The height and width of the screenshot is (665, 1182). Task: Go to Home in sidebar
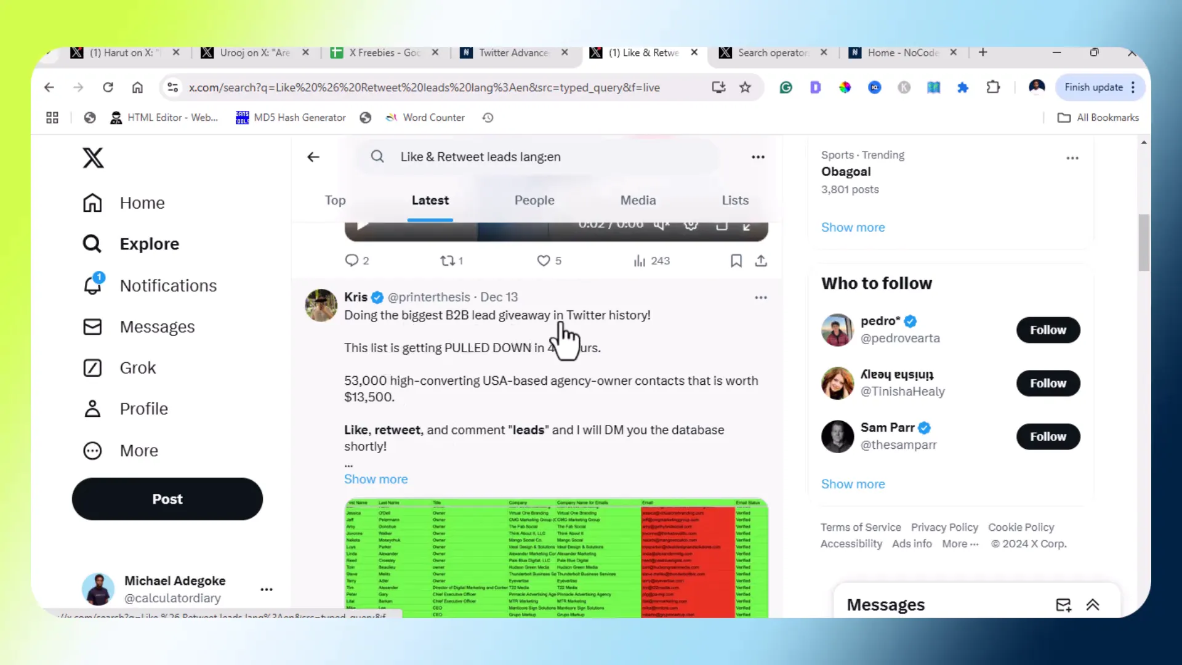coord(124,203)
